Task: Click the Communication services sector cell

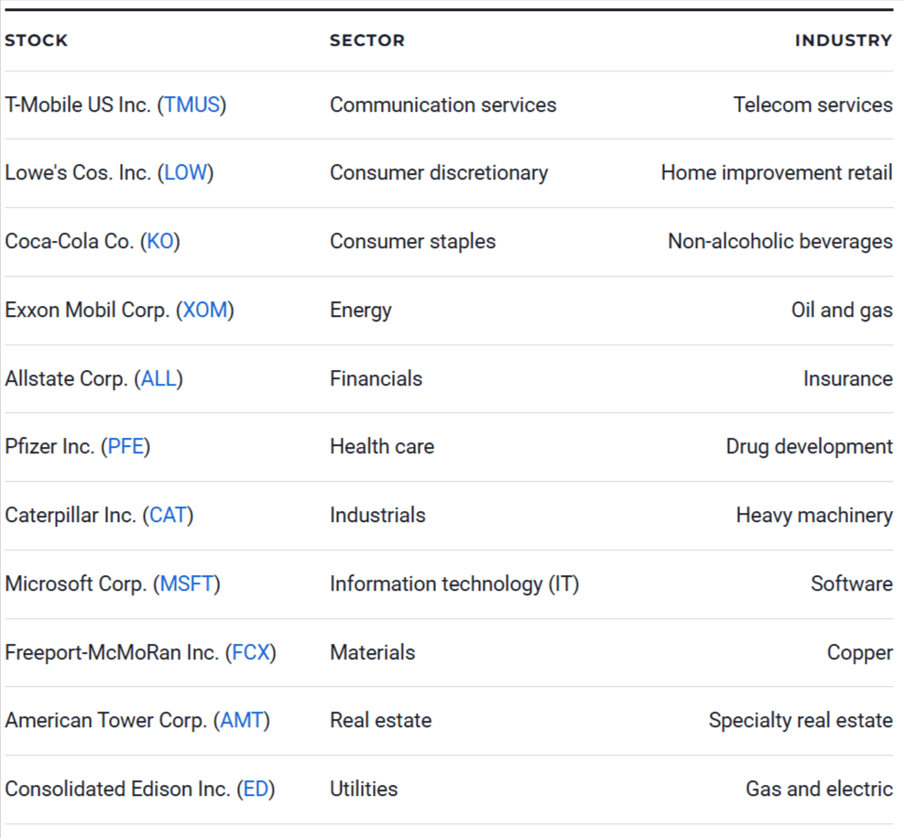Action: coord(443,104)
